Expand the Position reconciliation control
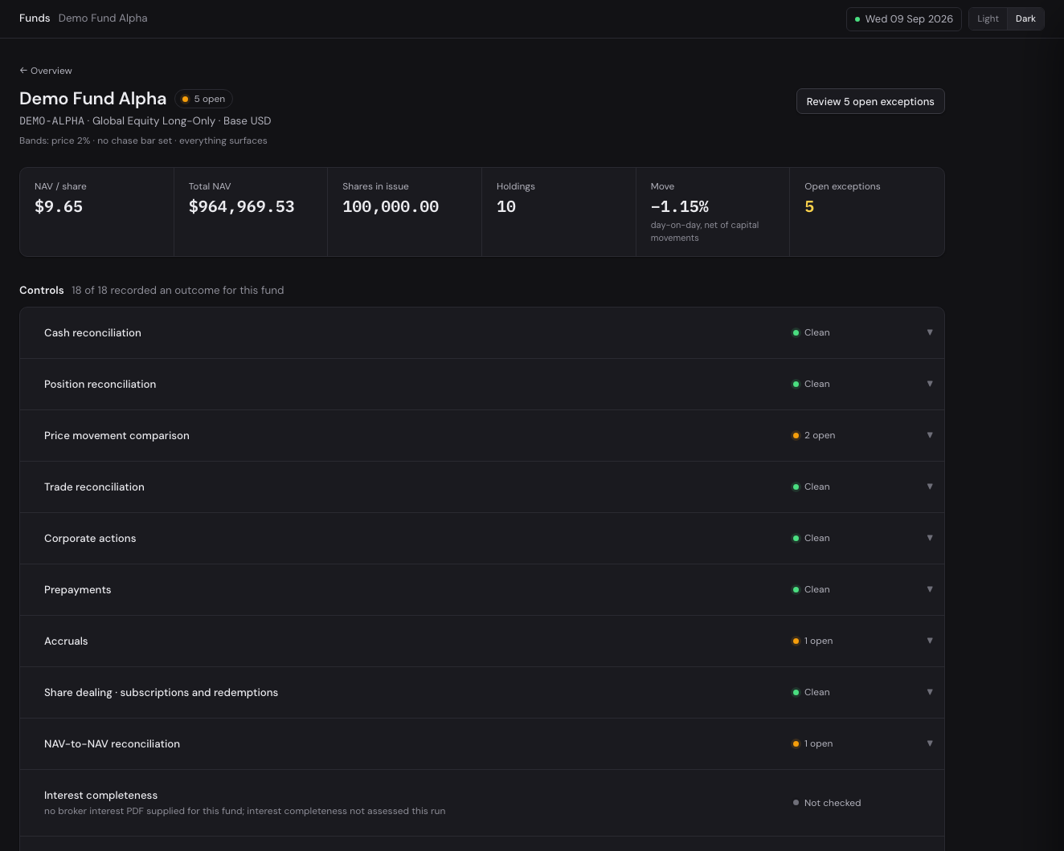Screen dimensions: 1064x851 click(930, 384)
